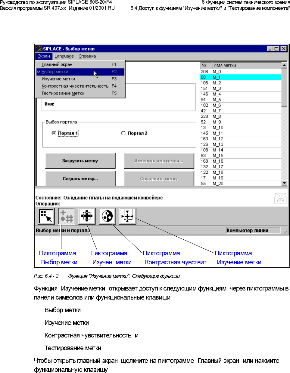Click the GEM envelope status icon

280,198
